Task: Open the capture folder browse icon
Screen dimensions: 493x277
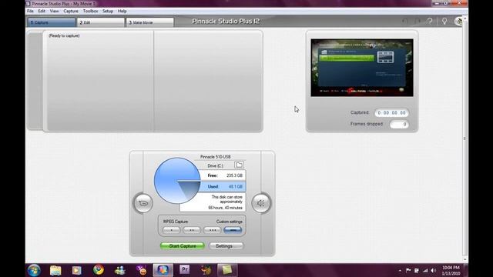Action: pos(239,165)
